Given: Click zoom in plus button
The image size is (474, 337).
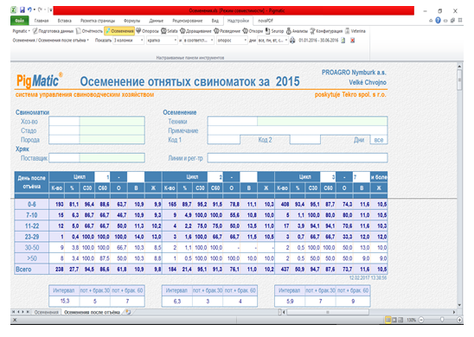Looking at the screenshot, I should tap(459, 320).
